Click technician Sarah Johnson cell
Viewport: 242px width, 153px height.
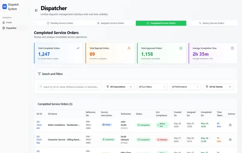coord(125,139)
